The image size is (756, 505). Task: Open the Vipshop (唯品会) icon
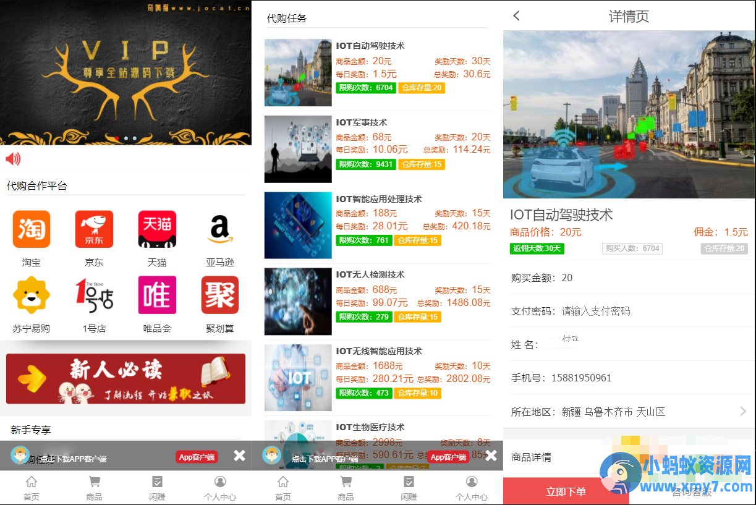point(157,295)
